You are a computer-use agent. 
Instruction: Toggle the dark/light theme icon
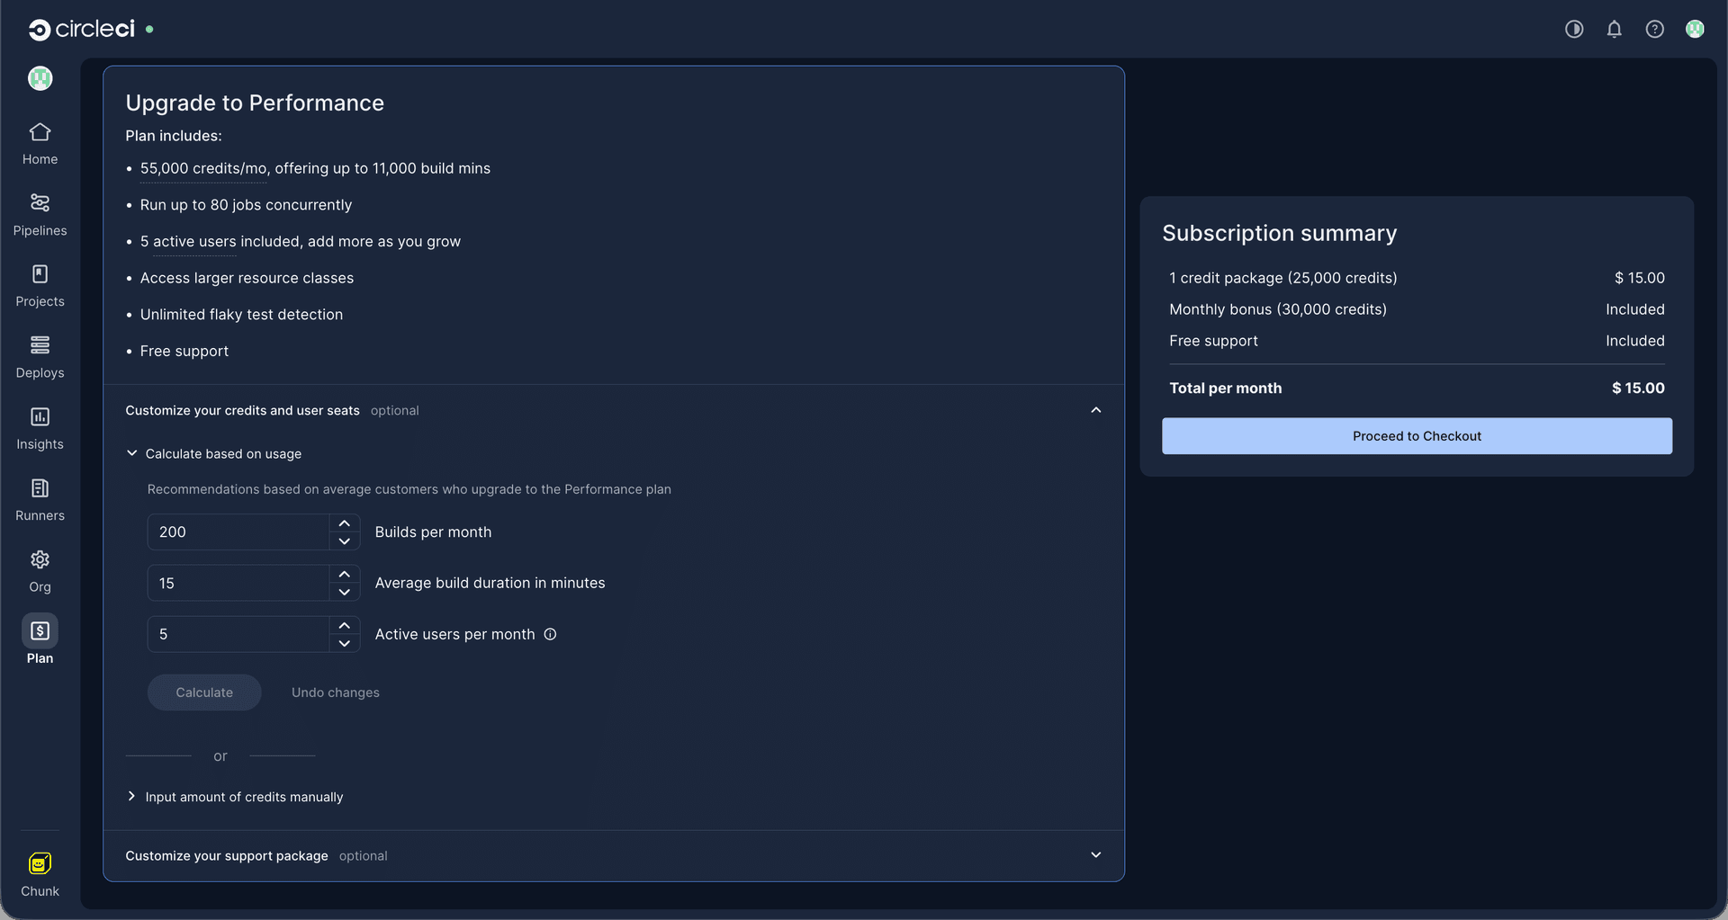click(1573, 30)
